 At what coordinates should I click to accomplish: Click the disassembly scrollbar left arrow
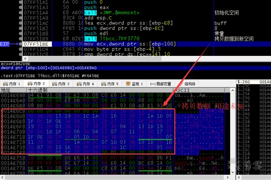point(25,58)
